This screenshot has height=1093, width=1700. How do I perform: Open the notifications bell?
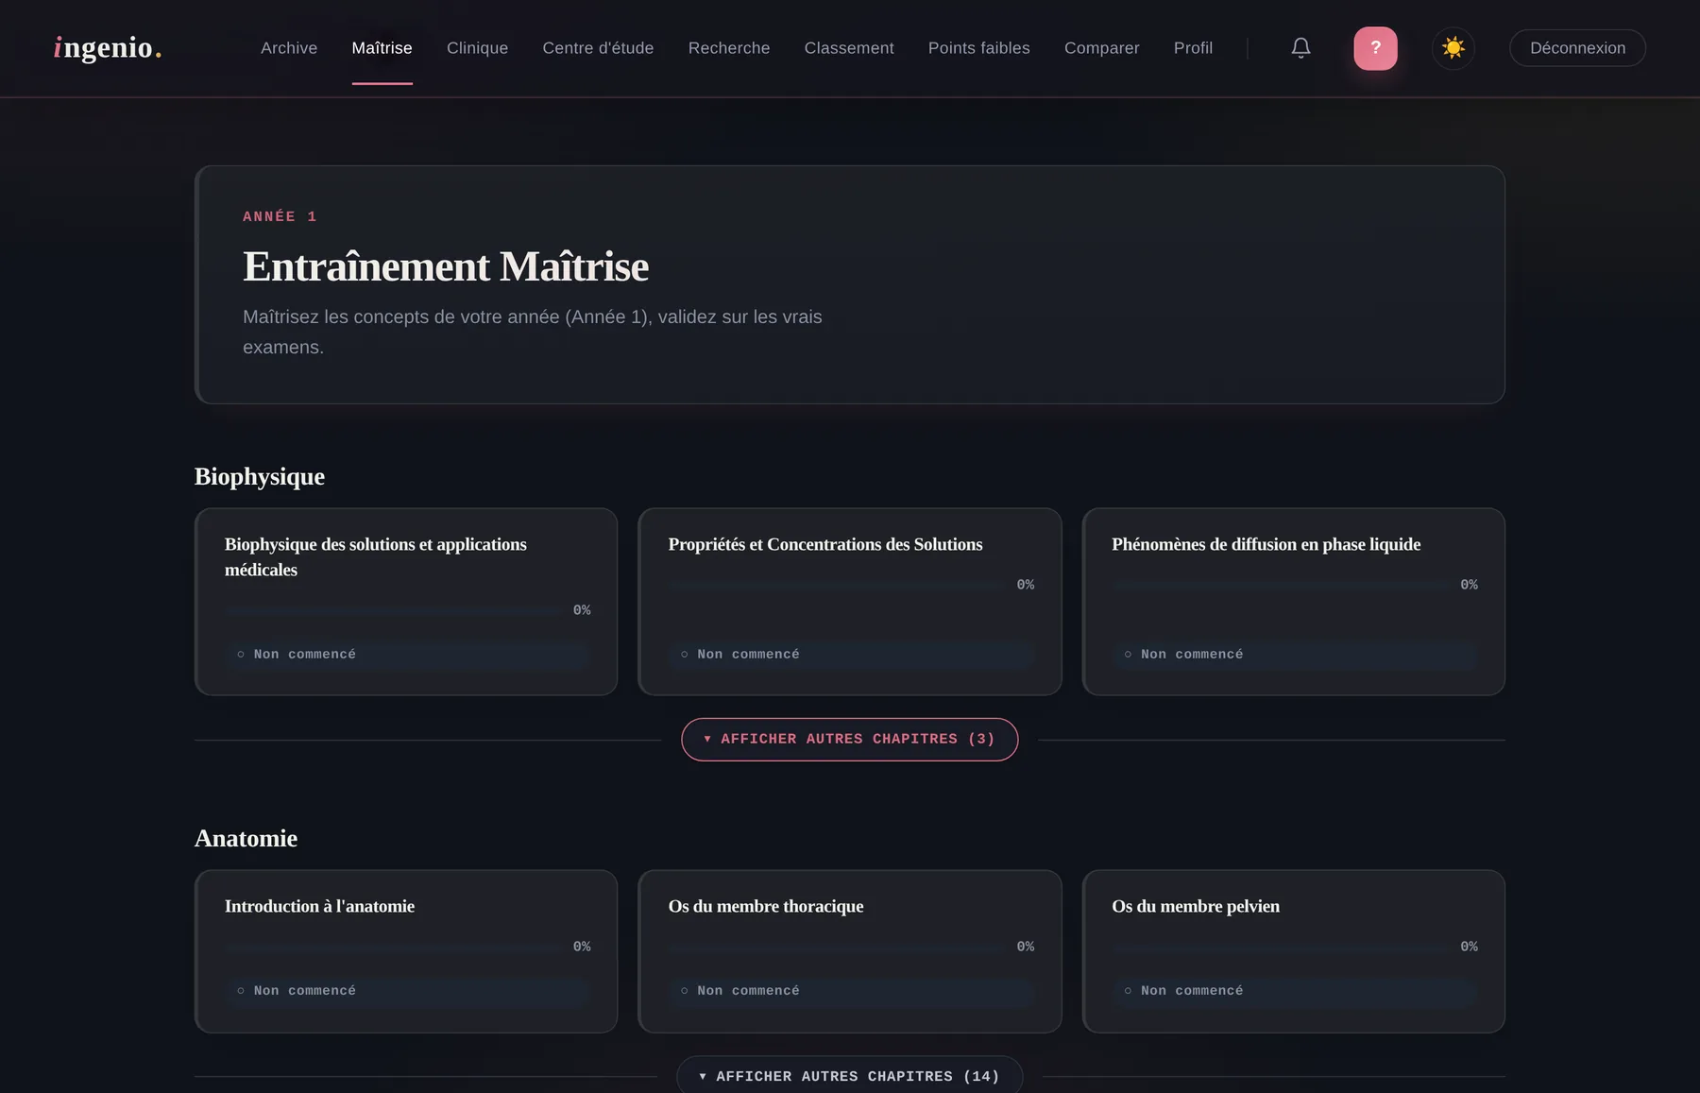(1300, 48)
